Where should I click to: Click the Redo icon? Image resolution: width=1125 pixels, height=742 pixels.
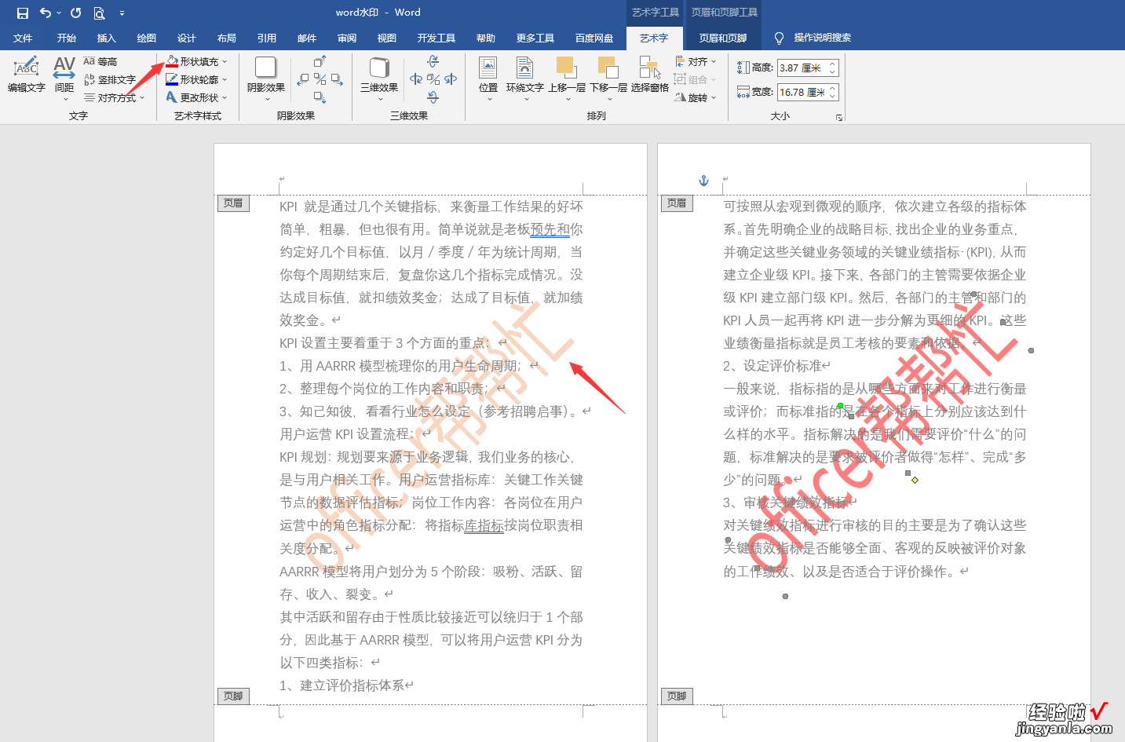pyautogui.click(x=75, y=13)
